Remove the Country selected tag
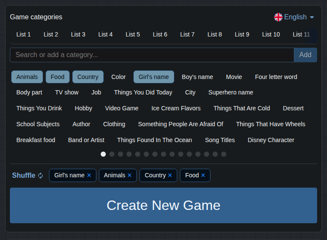This screenshot has height=240, width=327. click(170, 175)
